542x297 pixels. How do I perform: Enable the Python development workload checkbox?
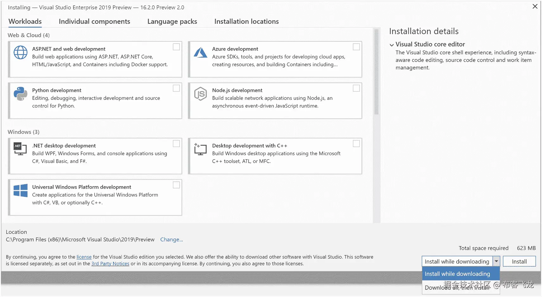(x=176, y=88)
